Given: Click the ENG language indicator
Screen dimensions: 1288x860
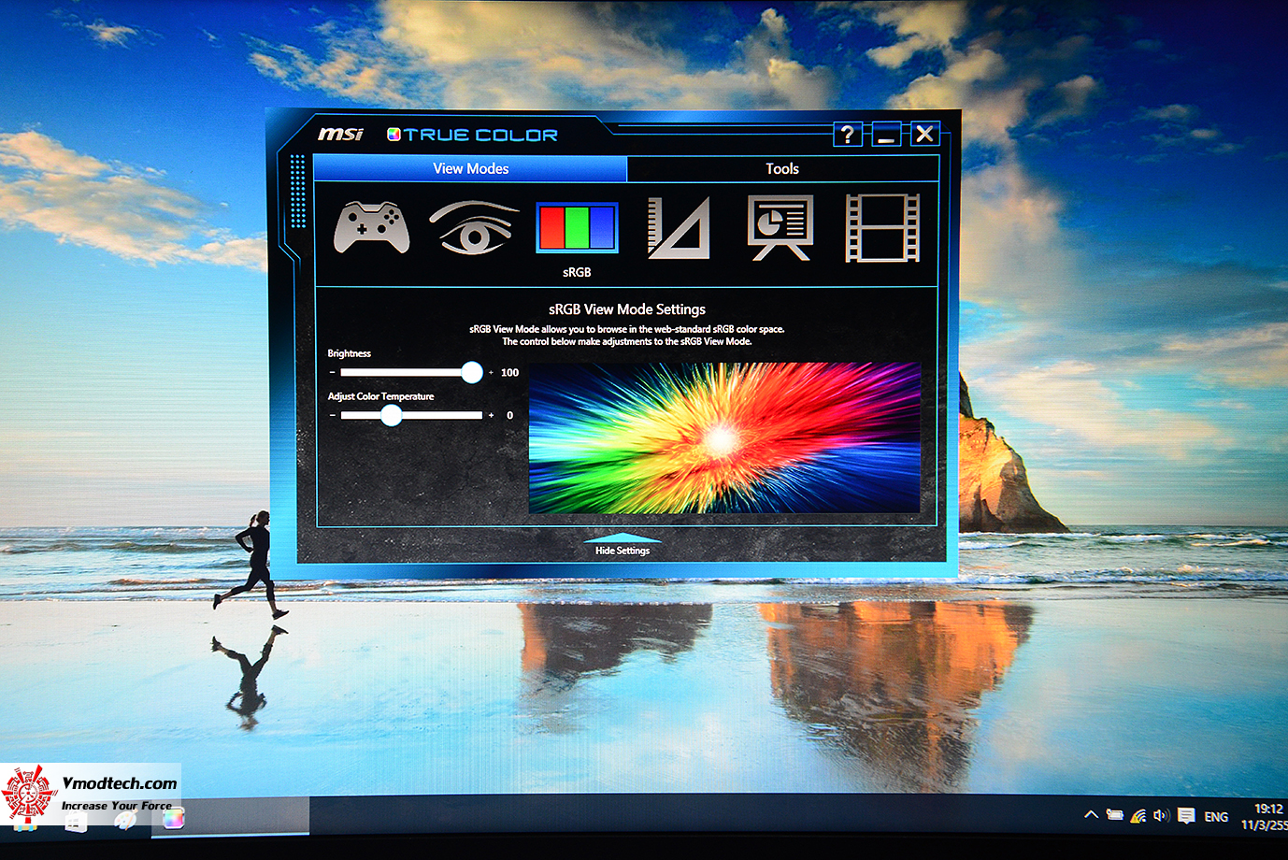Looking at the screenshot, I should tap(1216, 817).
